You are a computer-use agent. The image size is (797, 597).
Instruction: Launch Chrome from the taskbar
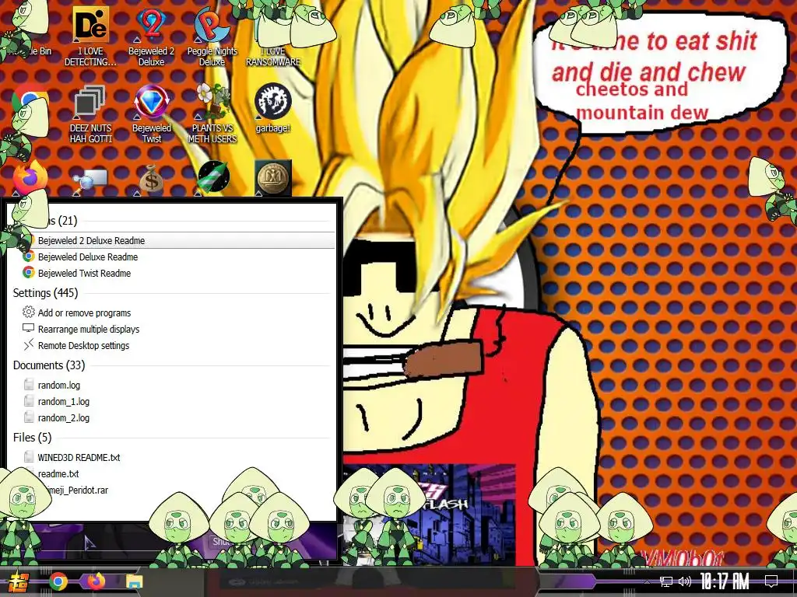(x=58, y=581)
